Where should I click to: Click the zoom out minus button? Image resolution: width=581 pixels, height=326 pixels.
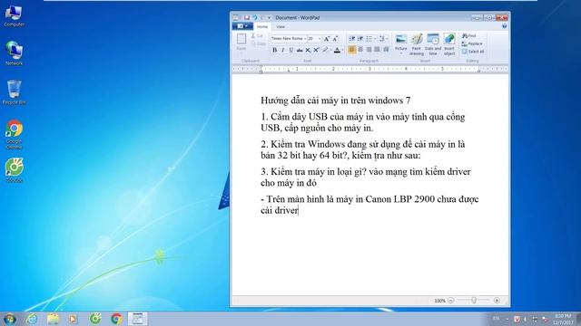[450, 301]
